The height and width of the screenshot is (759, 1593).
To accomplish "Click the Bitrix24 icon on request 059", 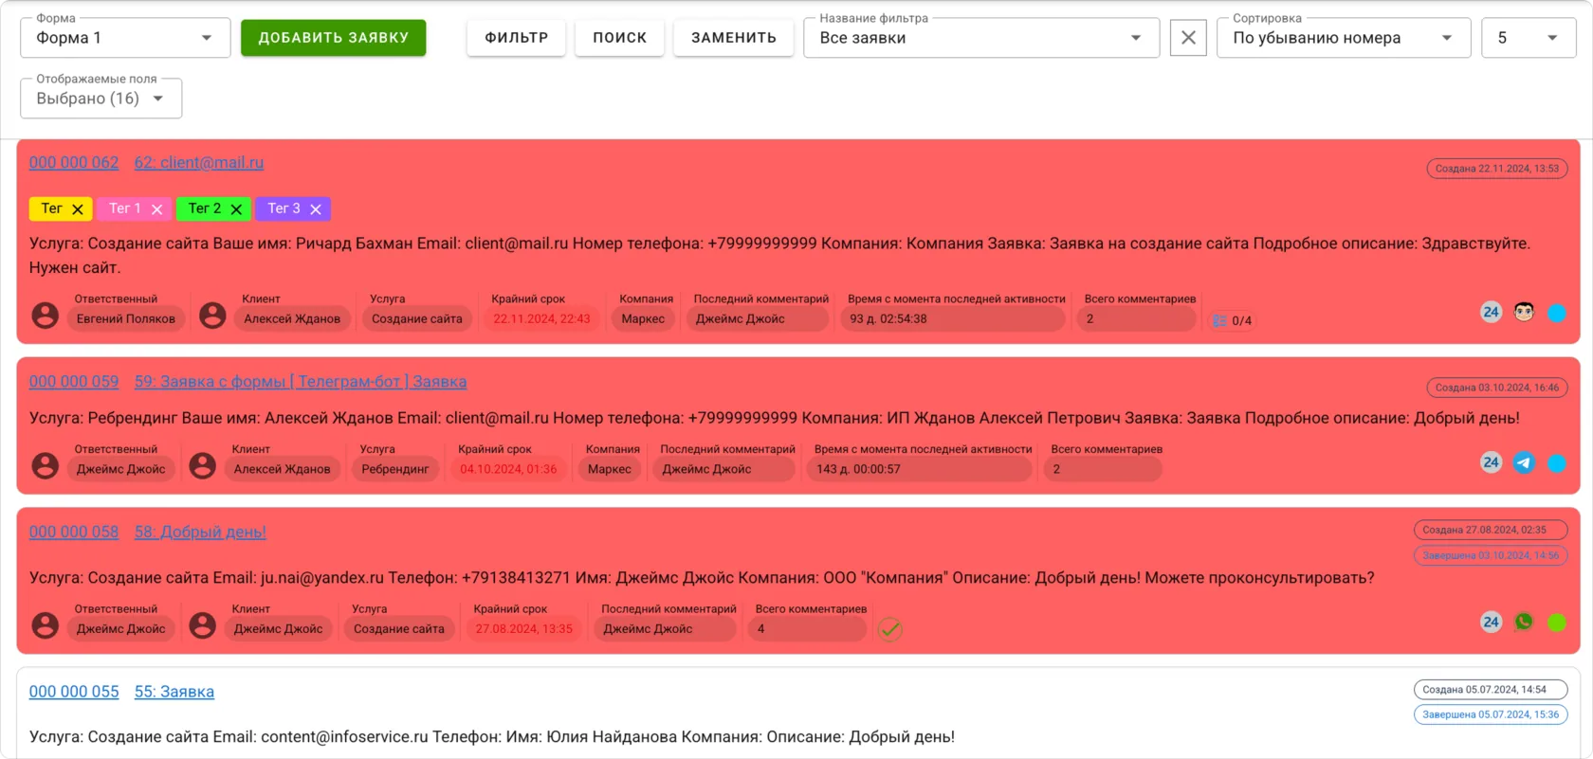I will (1491, 462).
